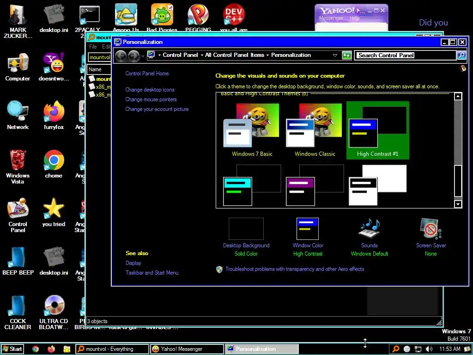
Task: Select the white high contrast theme
Action: tap(378, 185)
